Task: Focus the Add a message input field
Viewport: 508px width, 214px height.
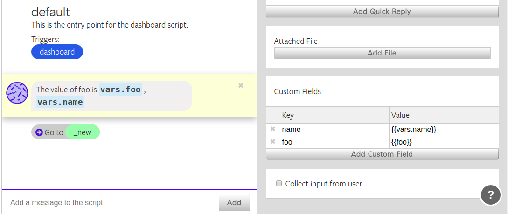Action: pos(110,203)
